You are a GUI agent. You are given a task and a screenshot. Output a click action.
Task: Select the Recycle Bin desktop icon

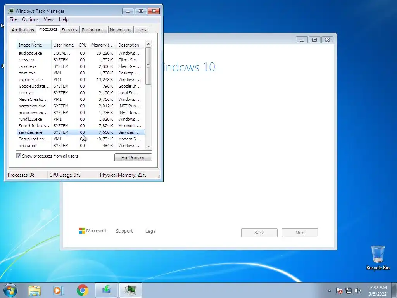coord(378,258)
